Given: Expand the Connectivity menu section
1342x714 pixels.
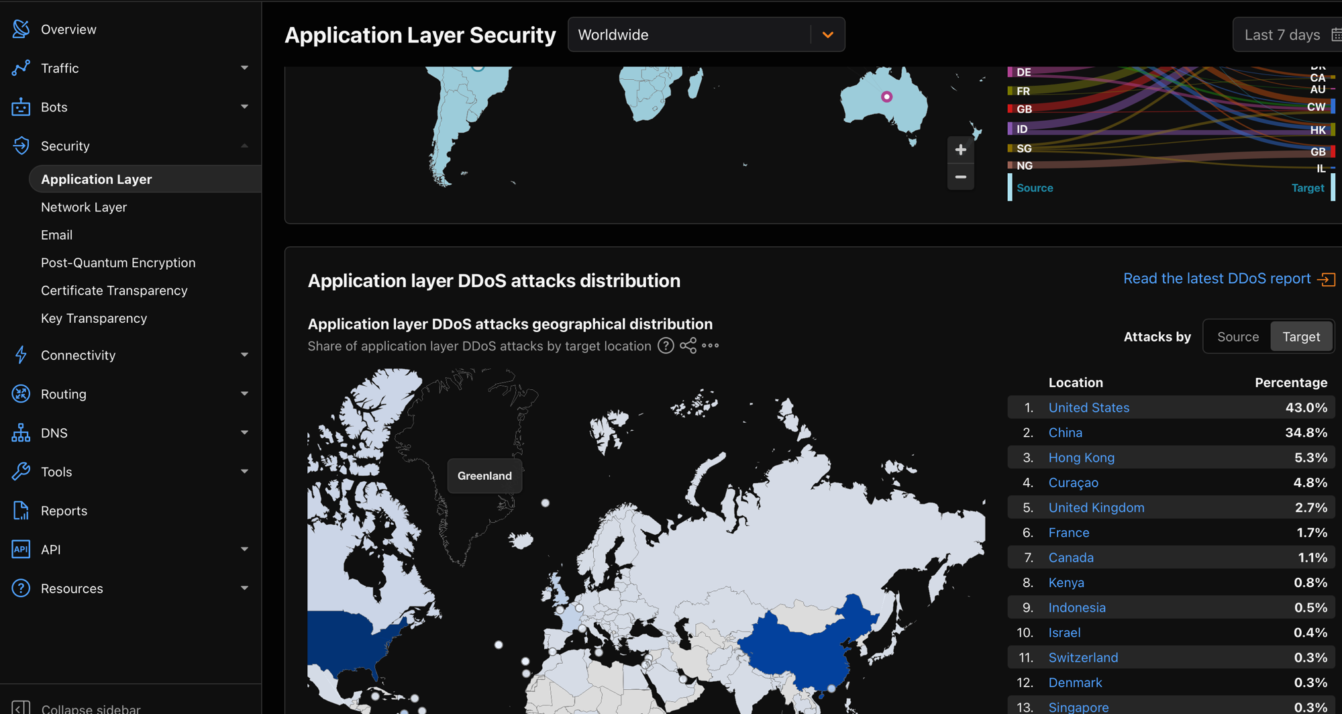Looking at the screenshot, I should tap(244, 355).
